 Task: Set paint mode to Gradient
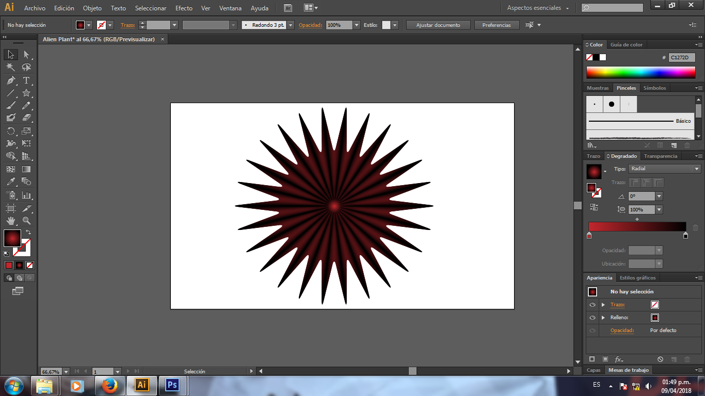[x=19, y=265]
